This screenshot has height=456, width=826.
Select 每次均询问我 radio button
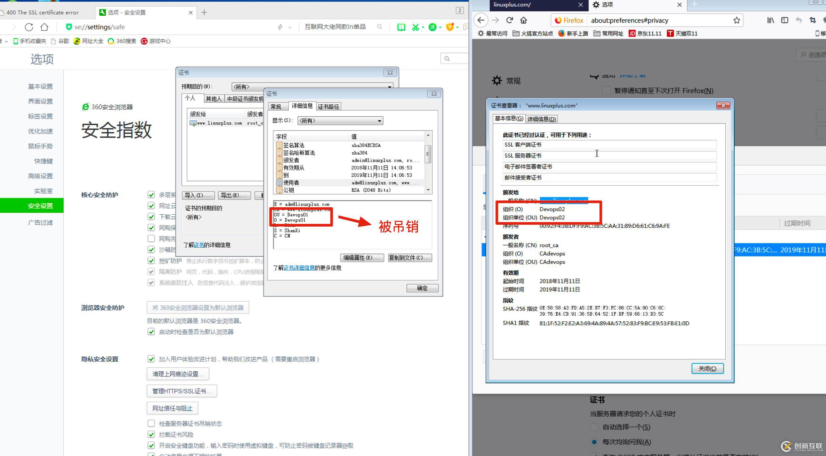tap(594, 442)
